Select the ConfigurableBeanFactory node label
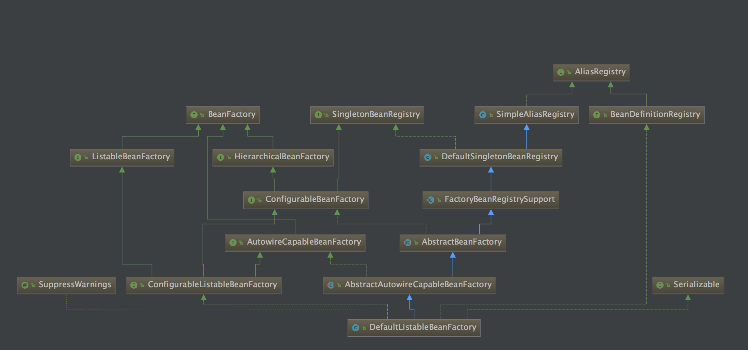Viewport: 748px width, 350px height. (x=315, y=200)
